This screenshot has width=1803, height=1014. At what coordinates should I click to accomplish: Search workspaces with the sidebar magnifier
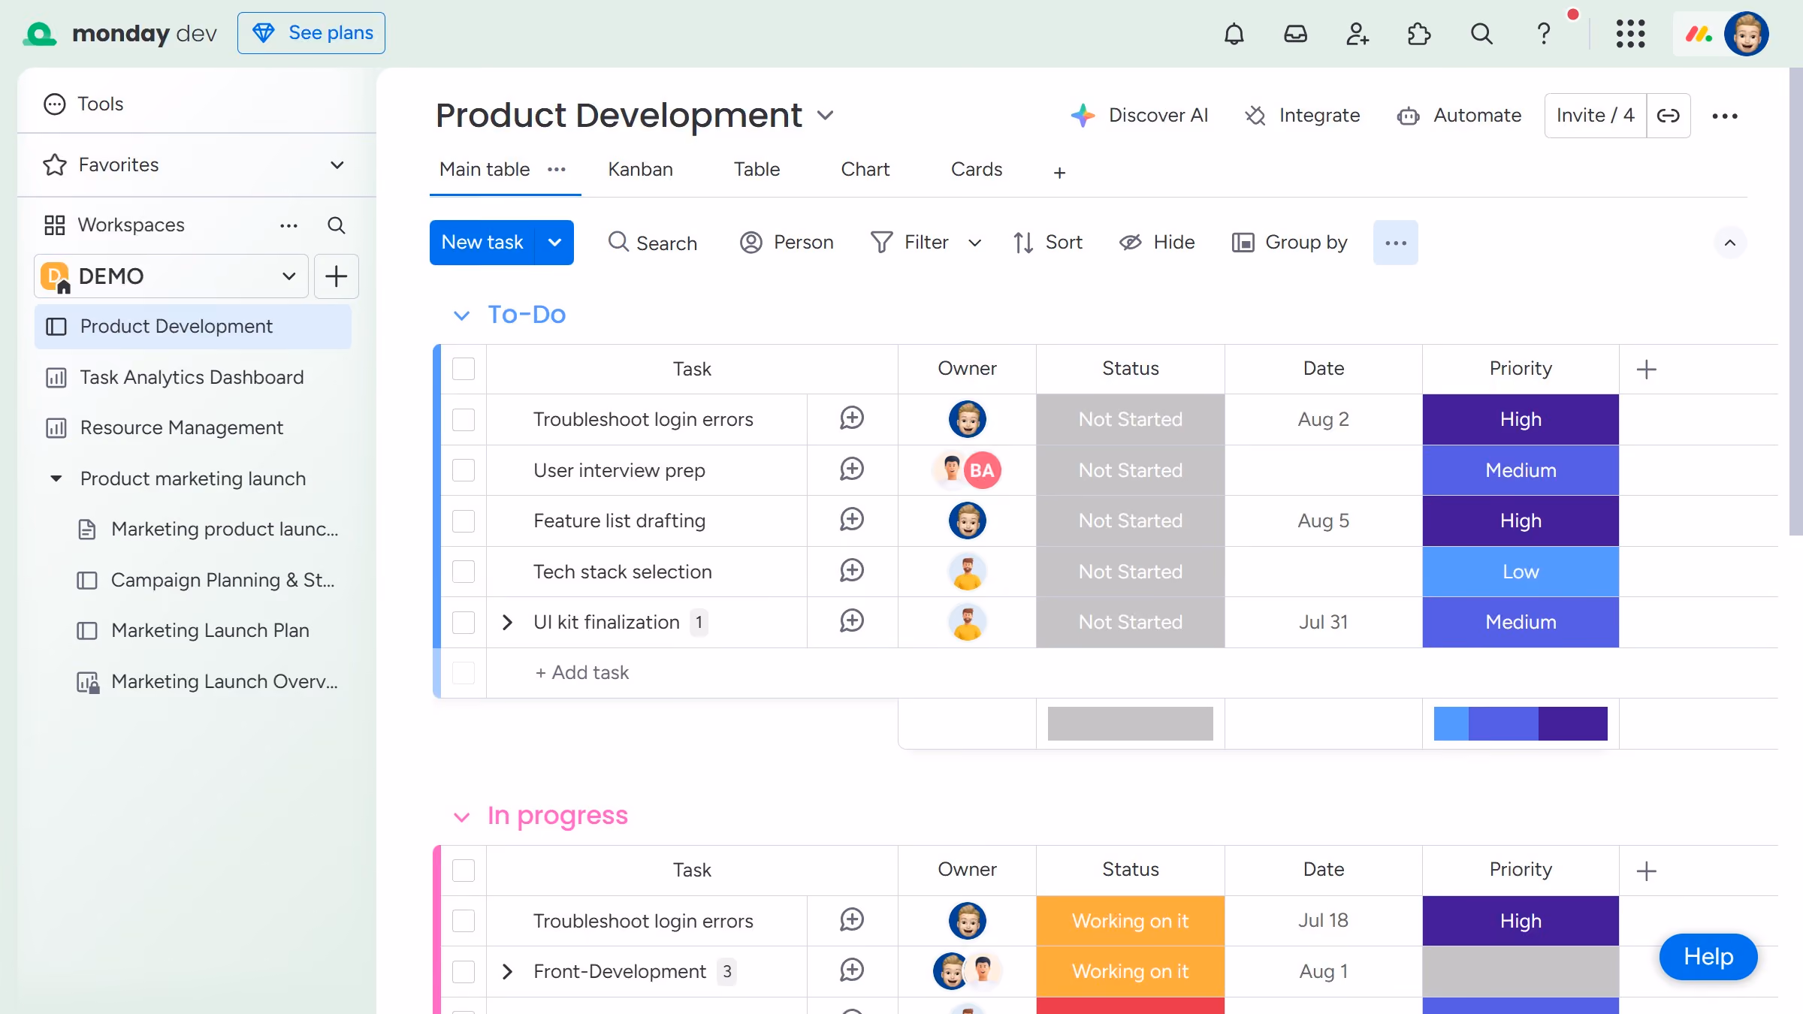pos(337,225)
